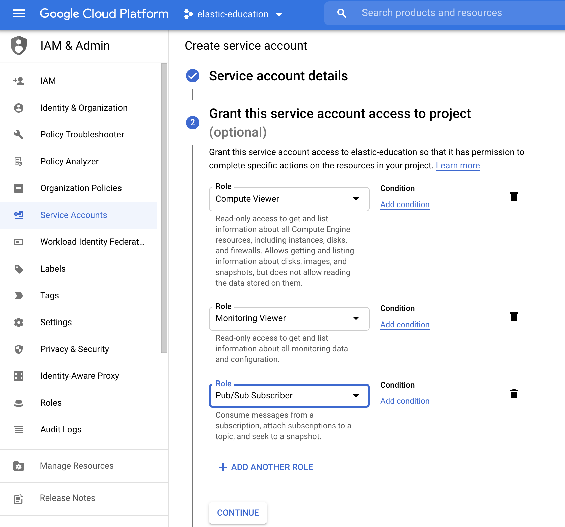Click the Learn more link
This screenshot has width=565, height=527.
click(458, 165)
